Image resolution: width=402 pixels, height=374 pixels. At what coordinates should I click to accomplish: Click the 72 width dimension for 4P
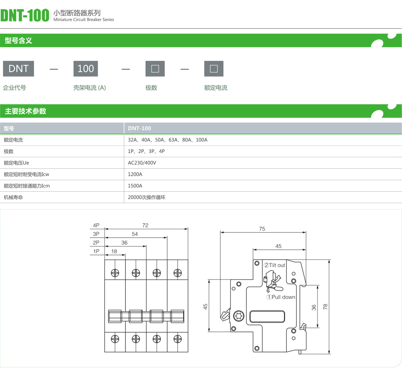(145, 226)
